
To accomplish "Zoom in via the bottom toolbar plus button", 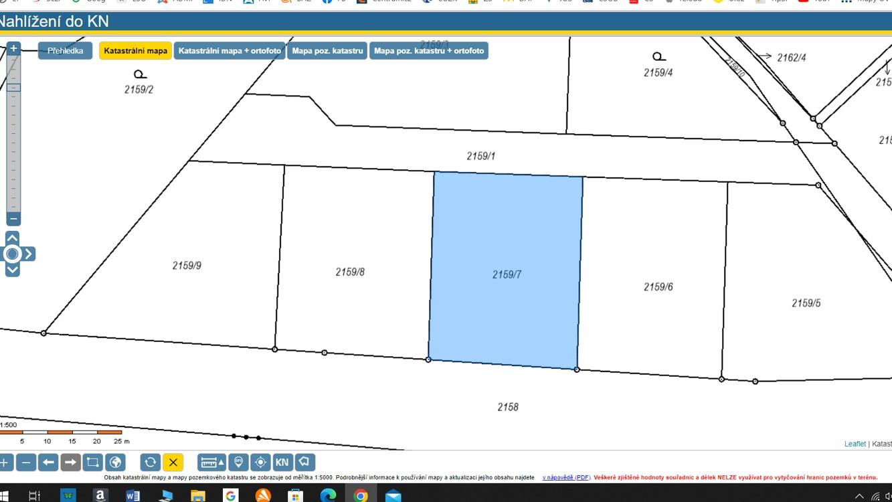I will pos(5,463).
